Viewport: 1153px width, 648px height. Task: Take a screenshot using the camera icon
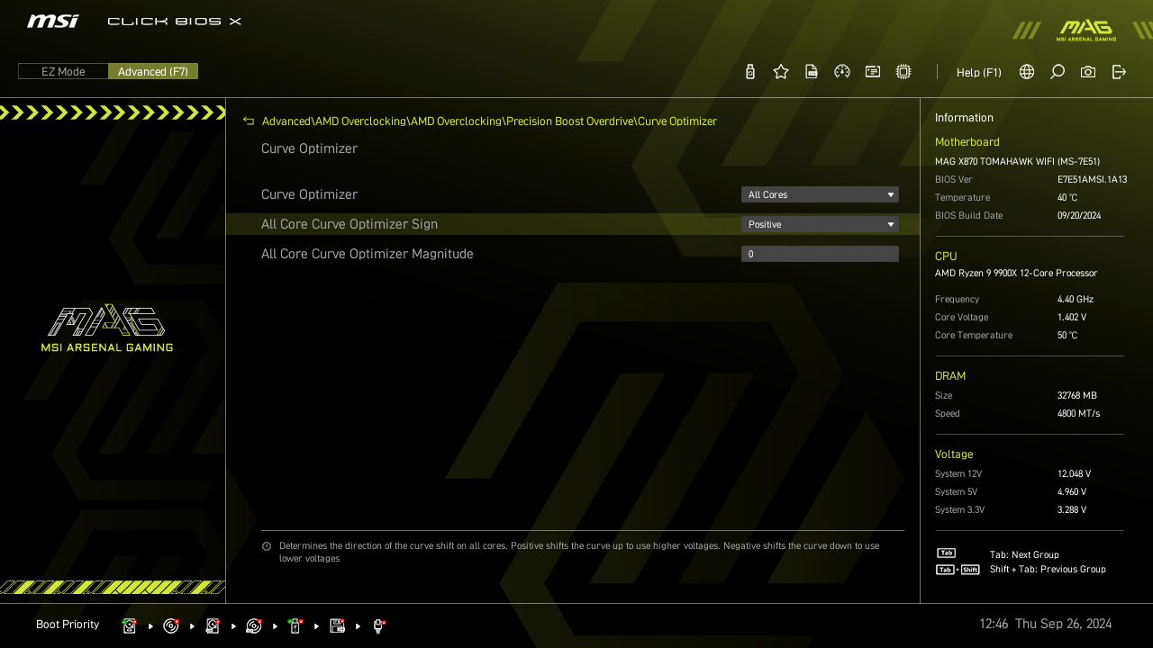tap(1087, 71)
